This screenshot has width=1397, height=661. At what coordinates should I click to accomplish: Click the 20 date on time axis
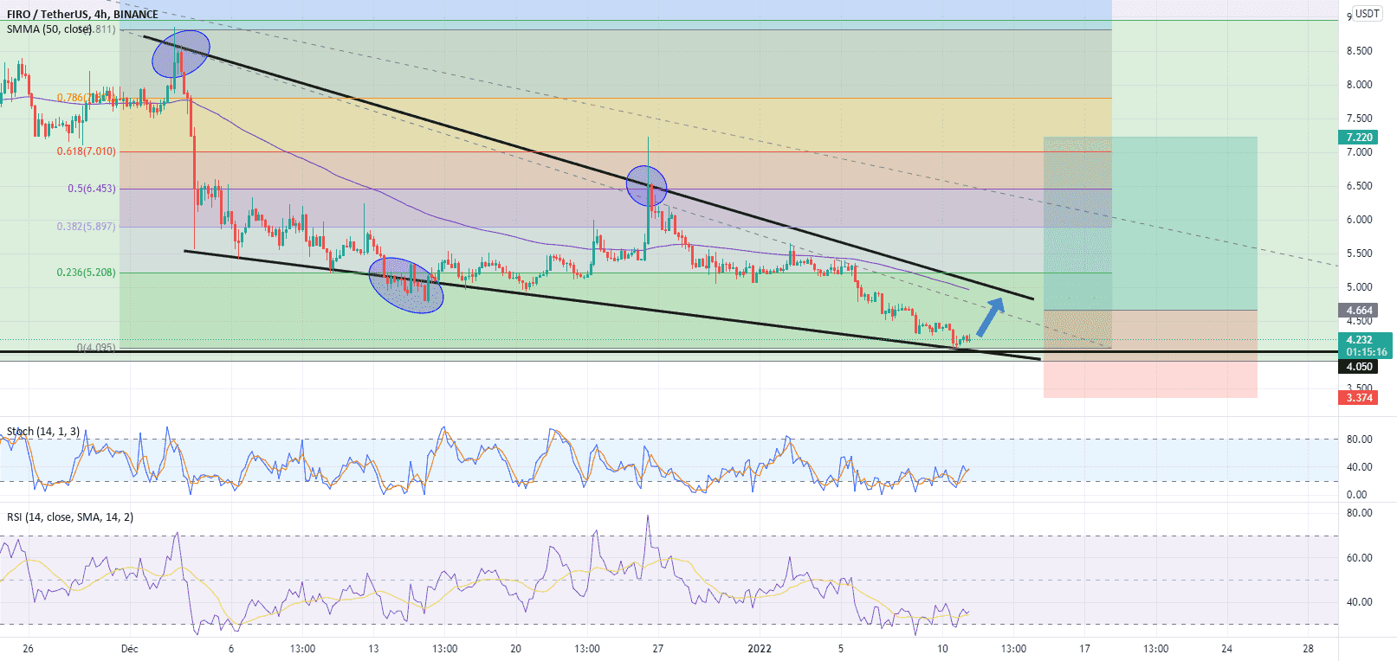tap(515, 648)
